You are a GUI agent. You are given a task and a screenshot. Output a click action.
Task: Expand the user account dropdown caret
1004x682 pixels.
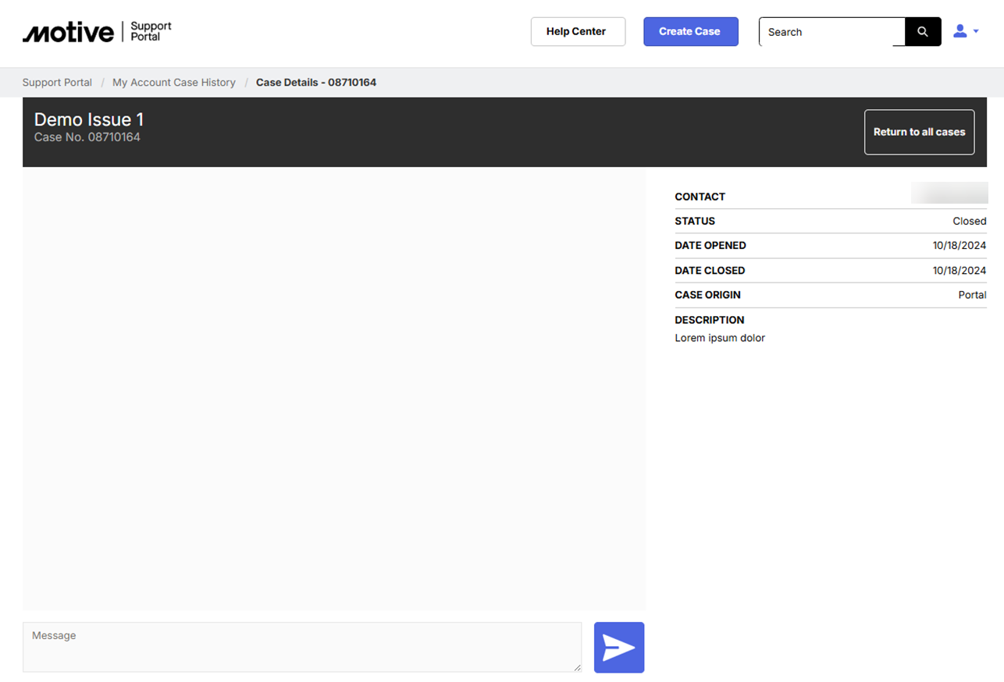point(976,32)
